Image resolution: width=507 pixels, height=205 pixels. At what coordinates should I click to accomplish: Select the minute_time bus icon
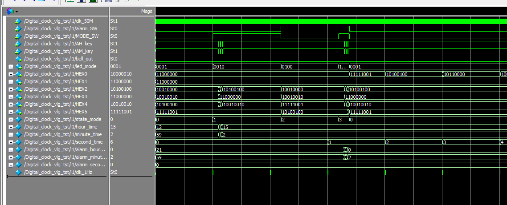[x=18, y=134]
